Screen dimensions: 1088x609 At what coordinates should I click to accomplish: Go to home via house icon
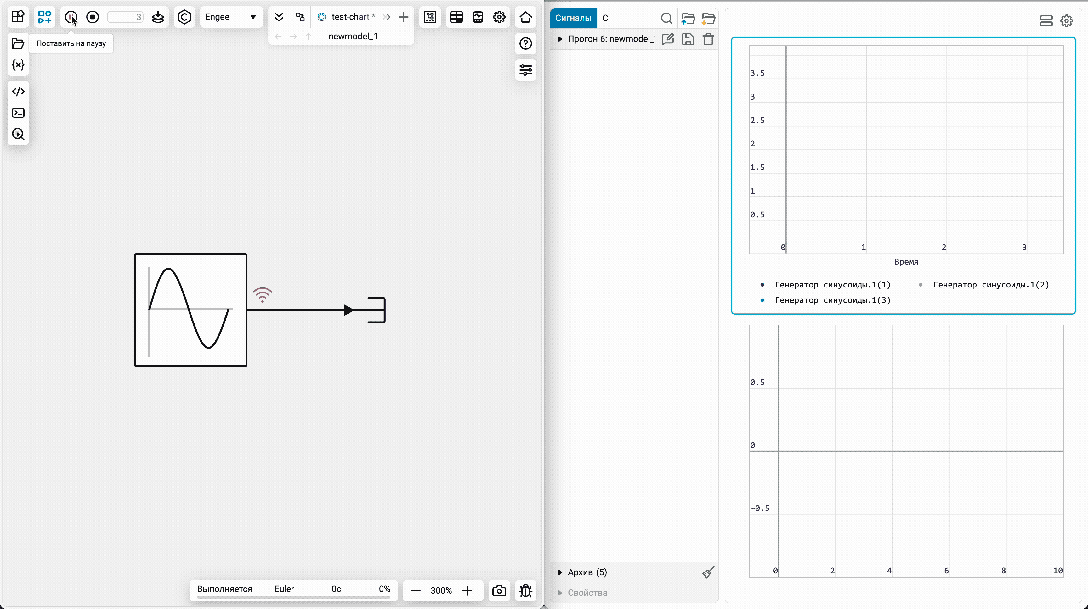(525, 17)
